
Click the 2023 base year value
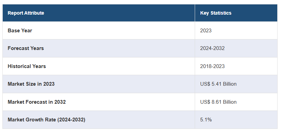[x=206, y=31]
